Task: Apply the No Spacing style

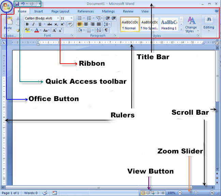Action: [x=149, y=24]
